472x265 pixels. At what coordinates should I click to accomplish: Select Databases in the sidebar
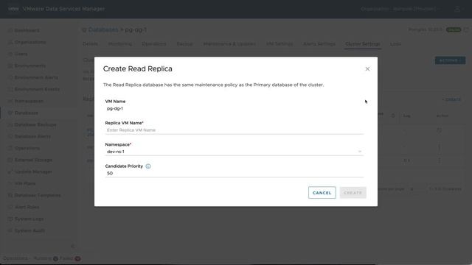click(x=27, y=113)
